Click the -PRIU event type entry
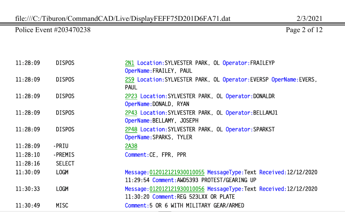345x212 pixels. coord(61,146)
